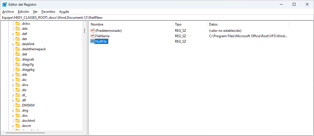Open the Ver menu
The width and height of the screenshot is (314, 136).
click(35, 12)
